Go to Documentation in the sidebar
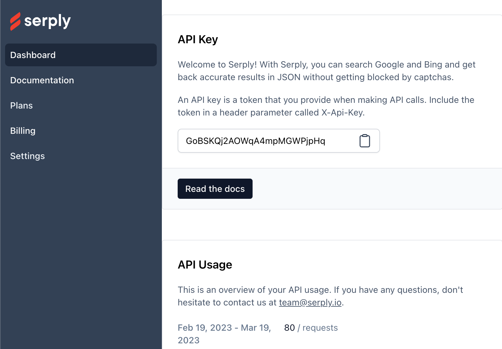502x349 pixels. click(x=42, y=80)
